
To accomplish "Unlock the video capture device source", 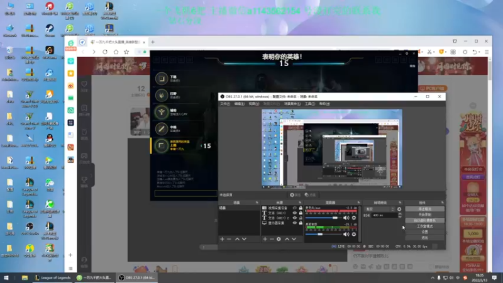I will point(301,208).
